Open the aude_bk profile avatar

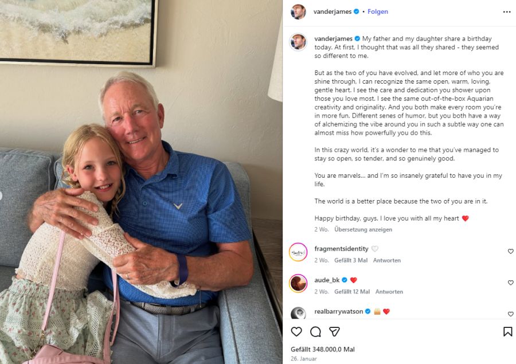click(x=298, y=283)
